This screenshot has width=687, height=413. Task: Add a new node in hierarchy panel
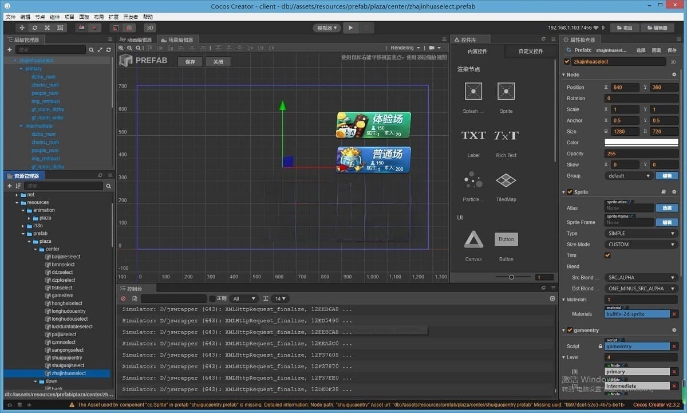[x=10, y=50]
